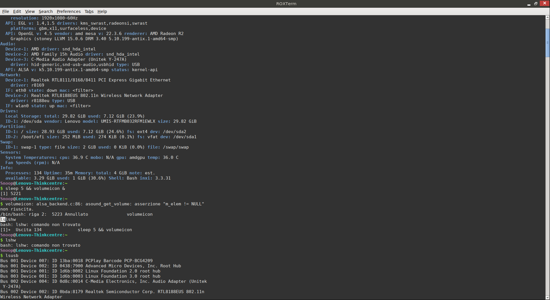Click the 'Fan Speeds (rpm):' label

coord(27,163)
